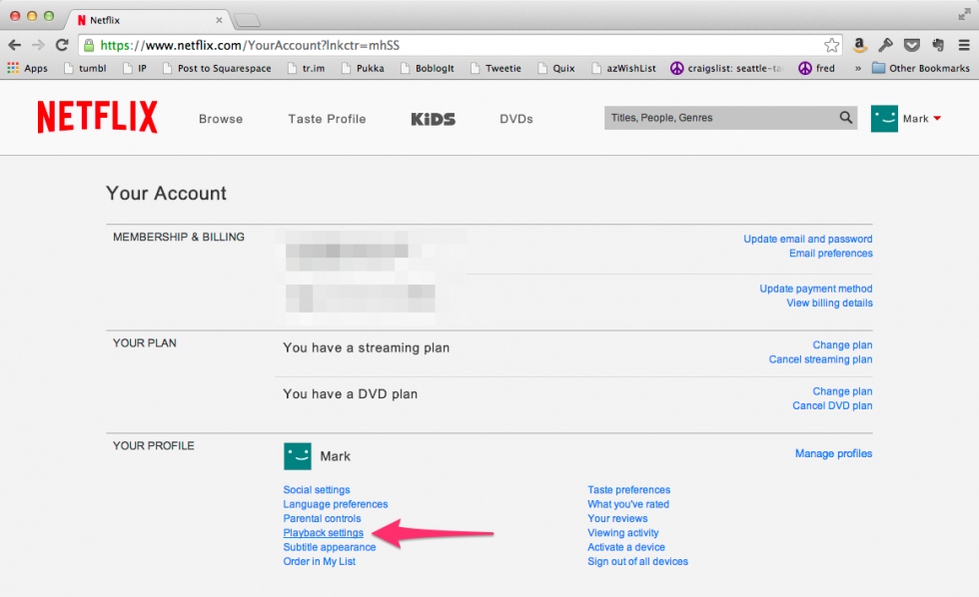This screenshot has width=979, height=597.
Task: Click Activate a device
Action: (626, 547)
